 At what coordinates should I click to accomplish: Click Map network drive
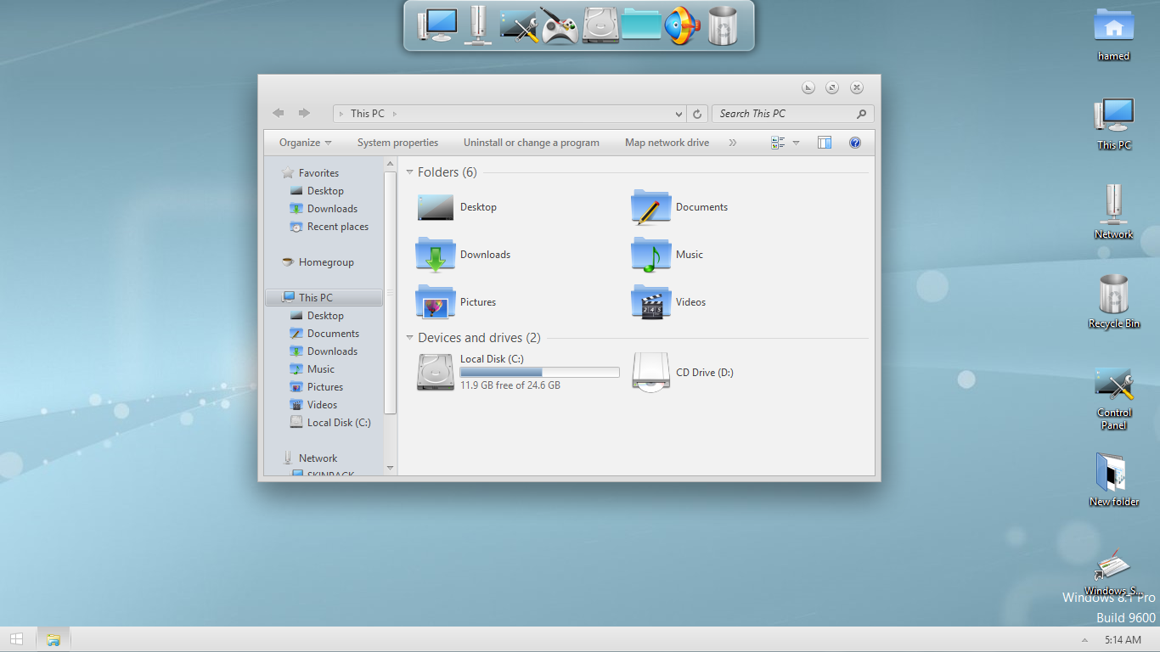coord(667,143)
